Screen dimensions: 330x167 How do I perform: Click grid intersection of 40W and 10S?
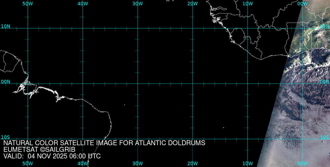point(82,139)
